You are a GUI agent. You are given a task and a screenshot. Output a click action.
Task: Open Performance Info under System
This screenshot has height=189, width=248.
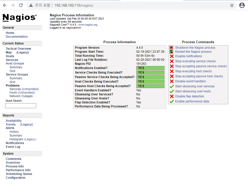click(18, 170)
